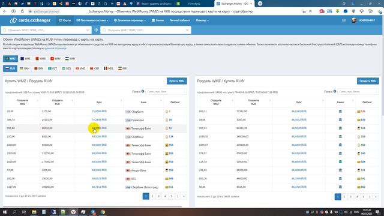Follow the 'данной странице' link
This screenshot has height=216, width=384.
pyautogui.click(x=56, y=49)
